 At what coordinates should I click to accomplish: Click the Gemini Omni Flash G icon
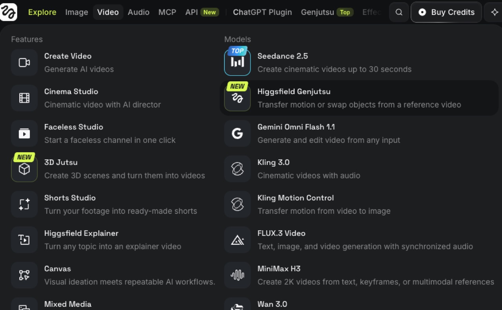click(237, 133)
